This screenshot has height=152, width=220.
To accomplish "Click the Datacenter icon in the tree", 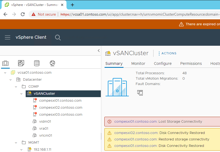I will (x=18, y=79).
